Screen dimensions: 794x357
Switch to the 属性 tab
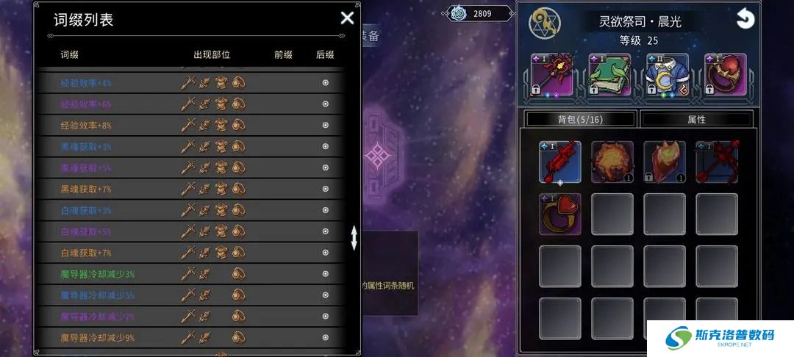697,119
